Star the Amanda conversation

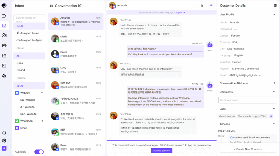tap(202, 5)
